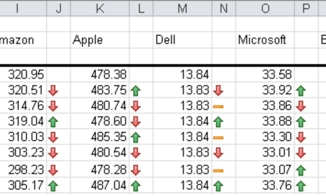Click the partially cut-off Amazon header cell
The height and width of the screenshot is (196, 326).
(23, 40)
